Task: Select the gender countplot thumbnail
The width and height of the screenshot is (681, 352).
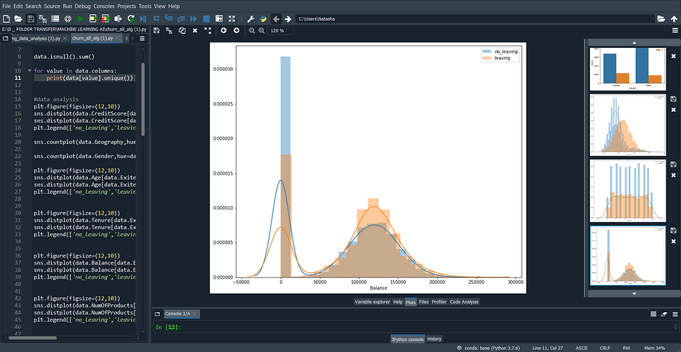Action: (627, 69)
